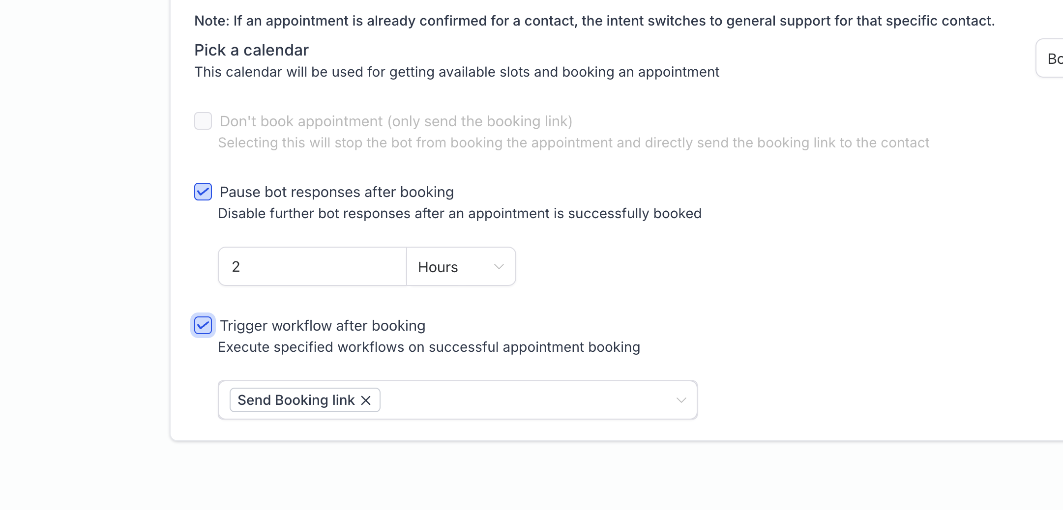Click the Execute specified workflows description text
The image size is (1063, 510).
(429, 347)
